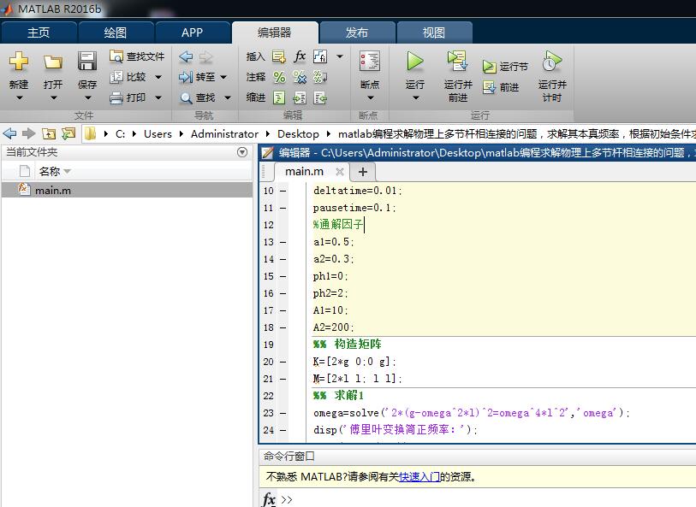Click the navigate back arrow in ribbon
696x507 pixels.
186,56
